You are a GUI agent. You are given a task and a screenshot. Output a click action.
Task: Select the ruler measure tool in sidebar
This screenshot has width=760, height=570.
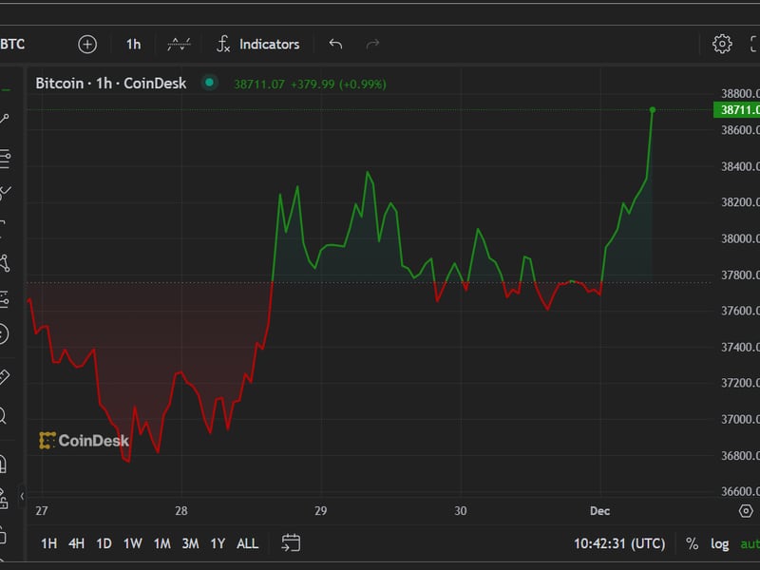[4, 377]
